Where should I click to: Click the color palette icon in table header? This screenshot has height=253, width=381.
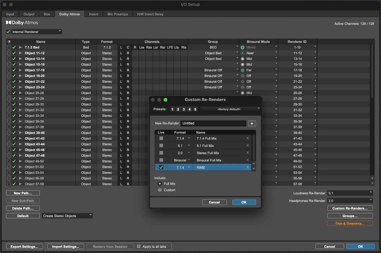click(9, 42)
